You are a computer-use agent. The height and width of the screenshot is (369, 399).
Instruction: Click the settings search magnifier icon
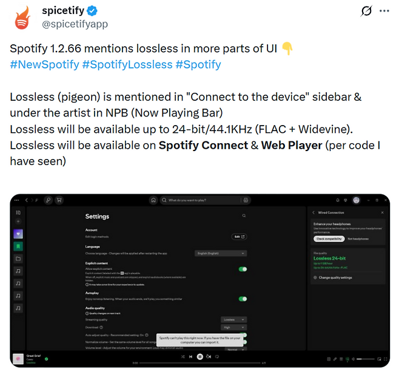244,215
